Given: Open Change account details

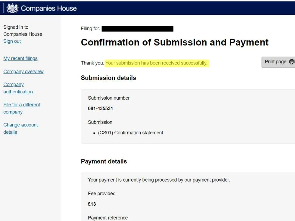Looking at the screenshot, I should [x=20, y=128].
